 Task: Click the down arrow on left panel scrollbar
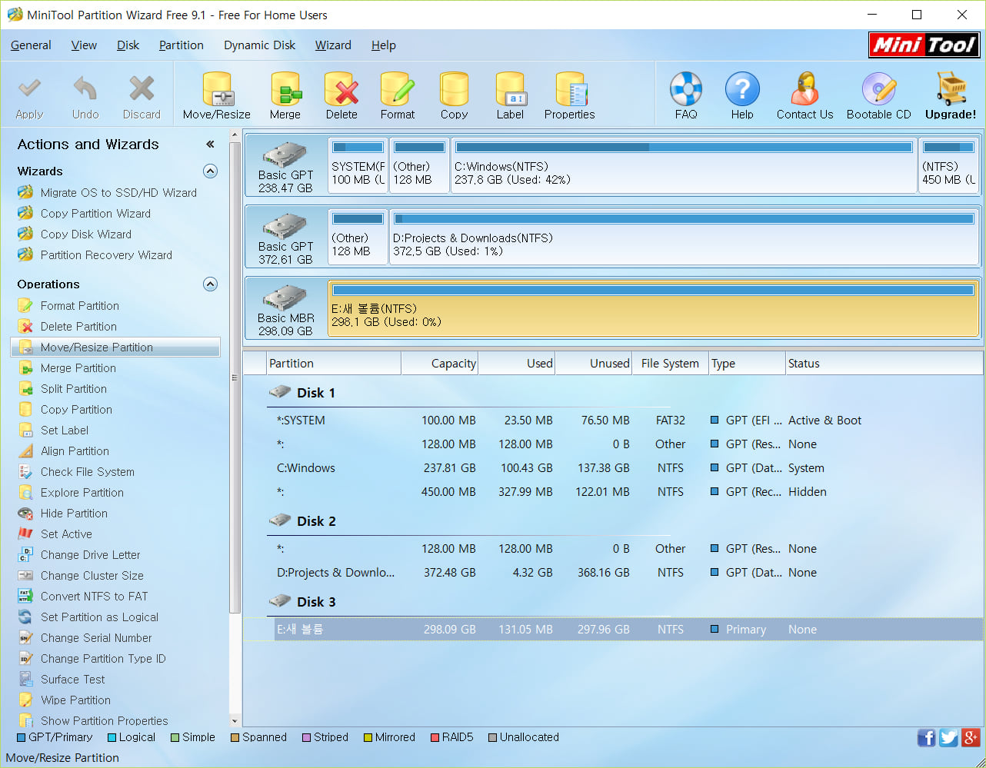(235, 721)
